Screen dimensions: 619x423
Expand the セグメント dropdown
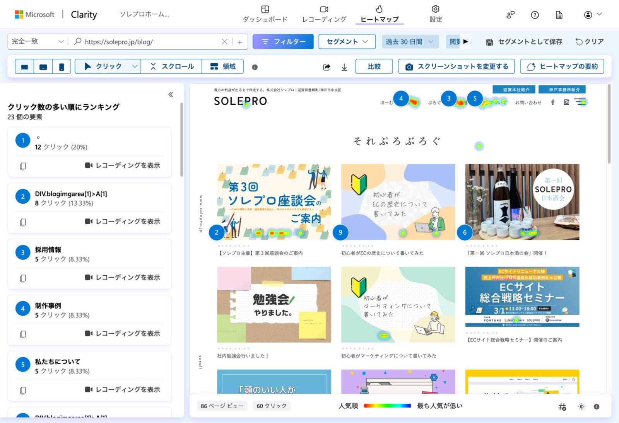point(347,41)
